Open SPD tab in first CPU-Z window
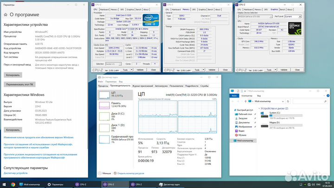The width and height of the screenshot is (334, 188). pyautogui.click(x=122, y=10)
